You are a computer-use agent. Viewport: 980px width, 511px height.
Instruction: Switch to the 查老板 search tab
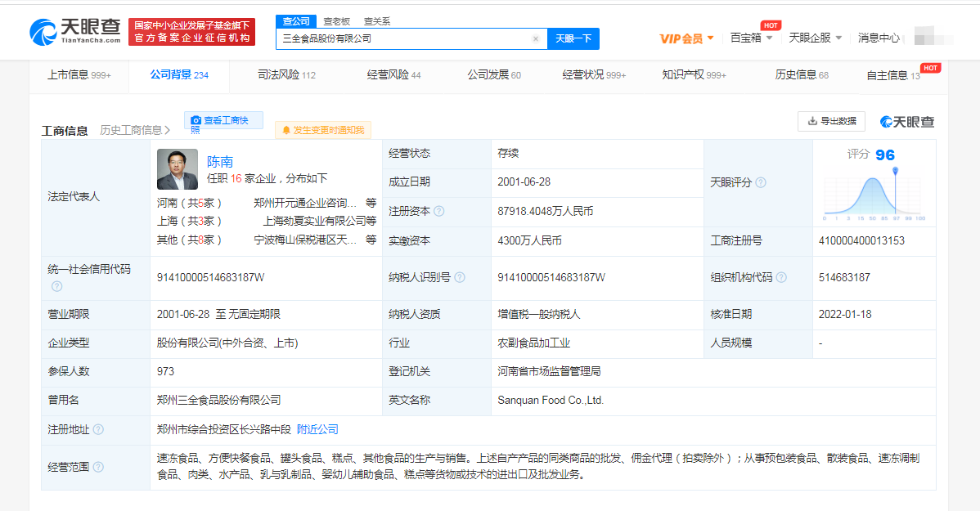click(x=337, y=21)
